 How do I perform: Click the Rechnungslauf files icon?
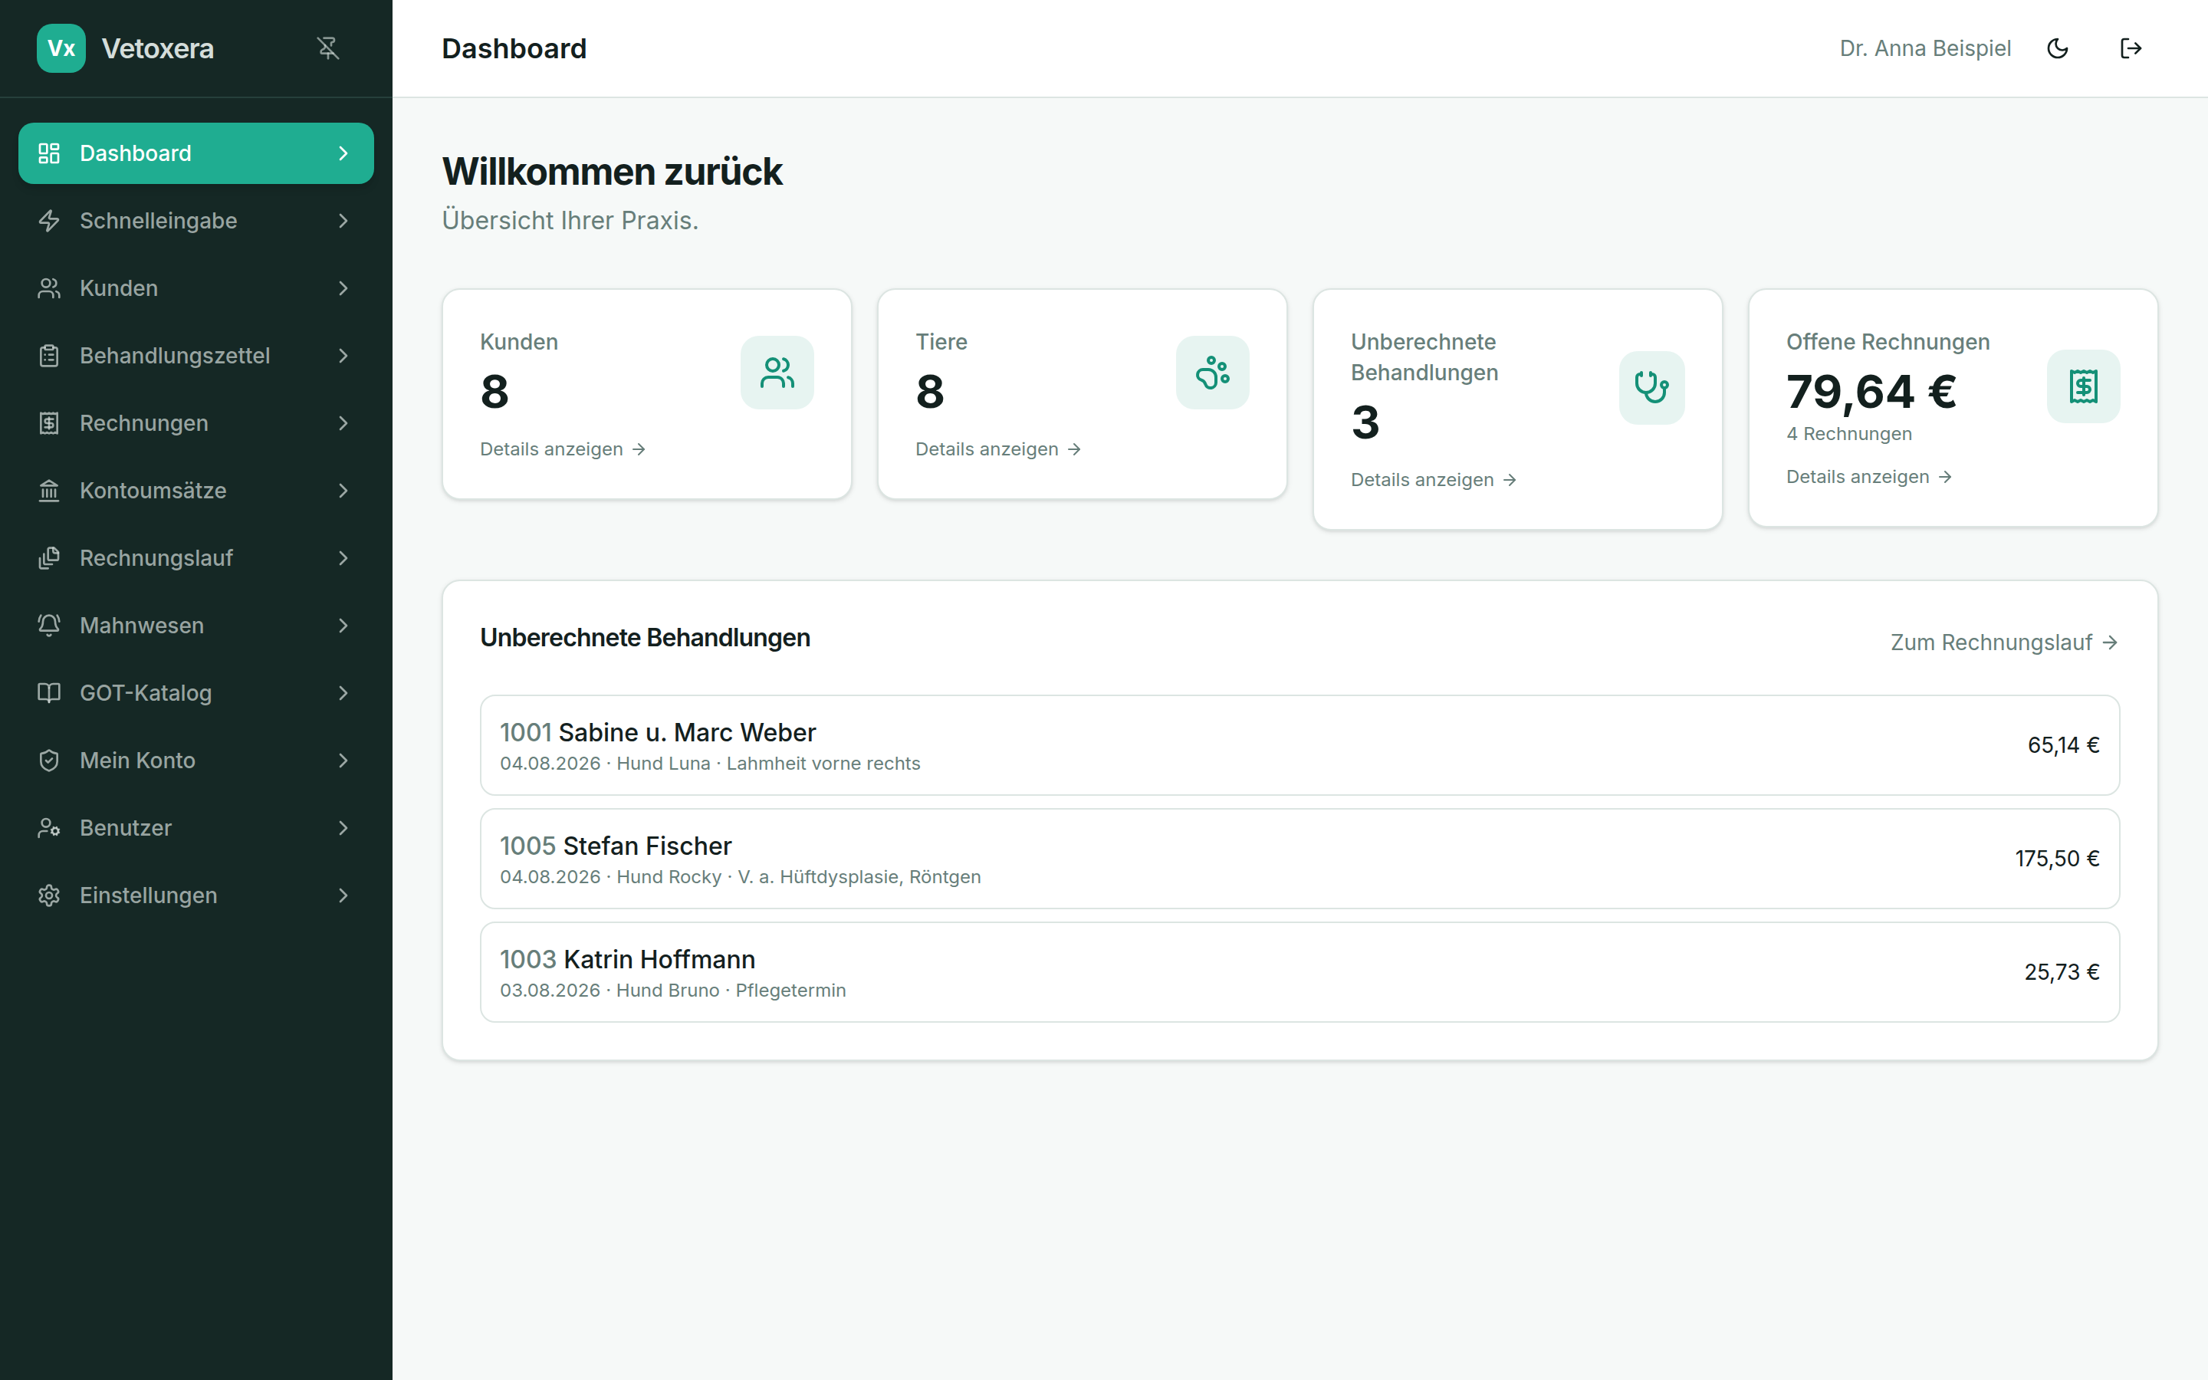point(49,557)
